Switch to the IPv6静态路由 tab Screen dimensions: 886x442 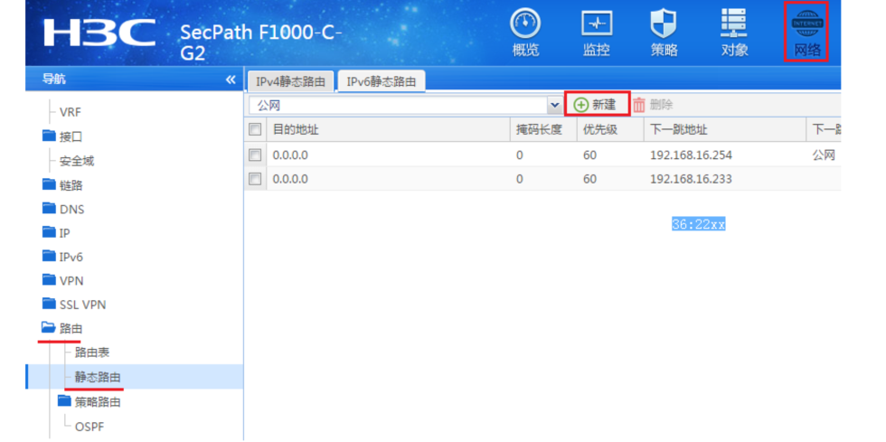[382, 81]
